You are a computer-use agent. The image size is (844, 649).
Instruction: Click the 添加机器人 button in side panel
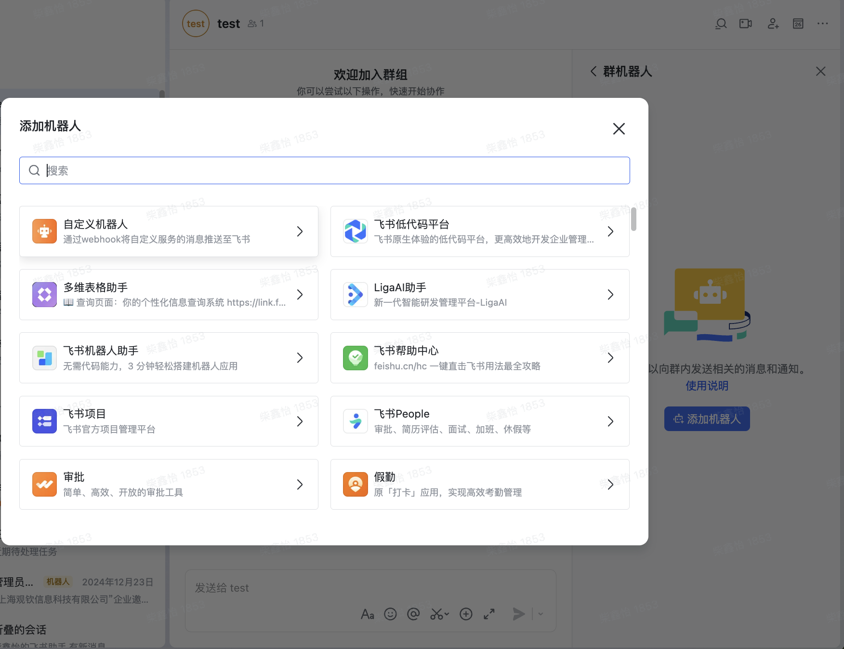(x=707, y=419)
